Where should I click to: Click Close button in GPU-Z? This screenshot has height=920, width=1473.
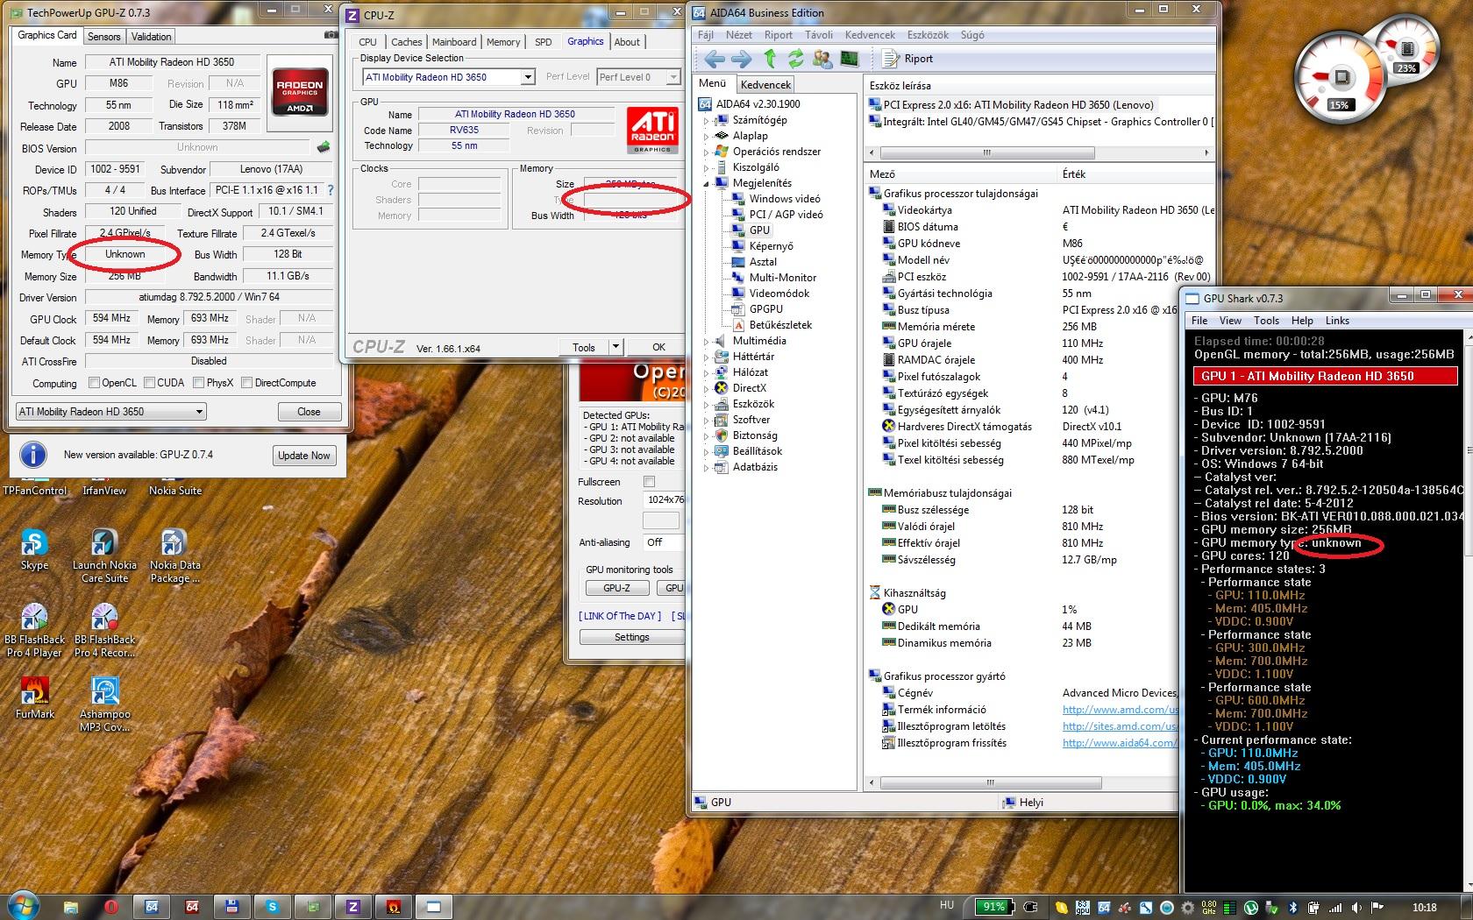click(x=309, y=412)
